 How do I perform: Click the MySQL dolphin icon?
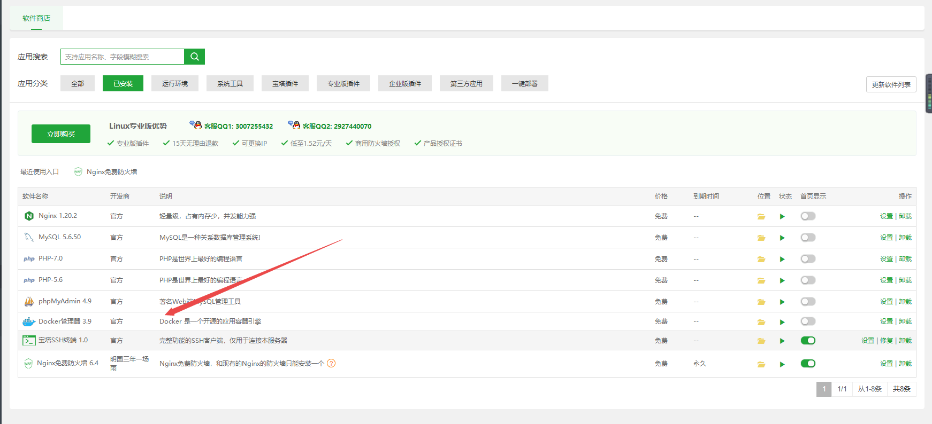point(29,237)
